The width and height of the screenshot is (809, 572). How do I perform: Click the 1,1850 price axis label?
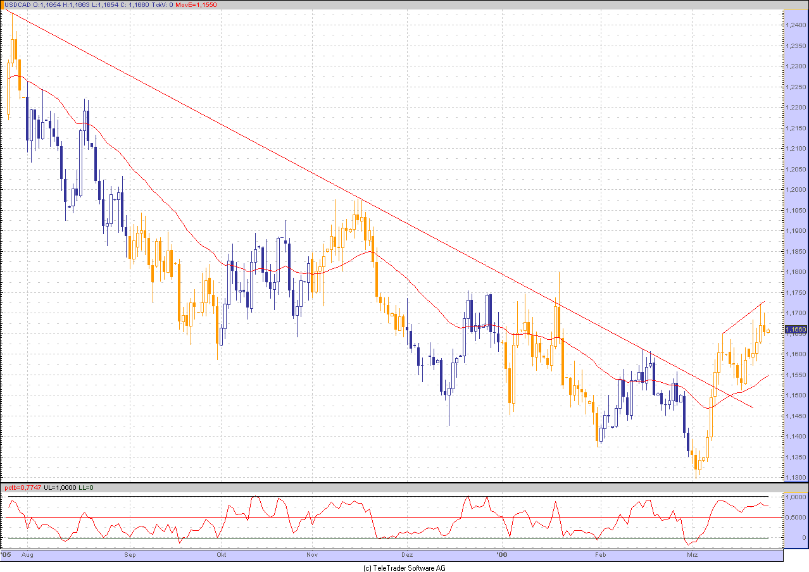coord(796,252)
